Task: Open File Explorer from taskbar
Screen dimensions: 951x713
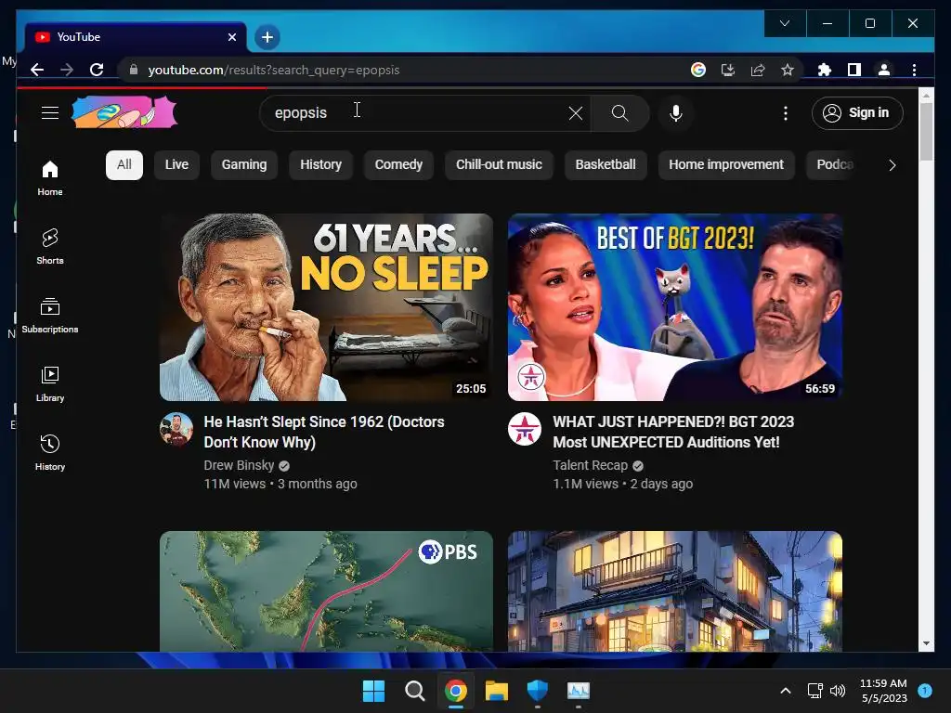Action: [497, 691]
